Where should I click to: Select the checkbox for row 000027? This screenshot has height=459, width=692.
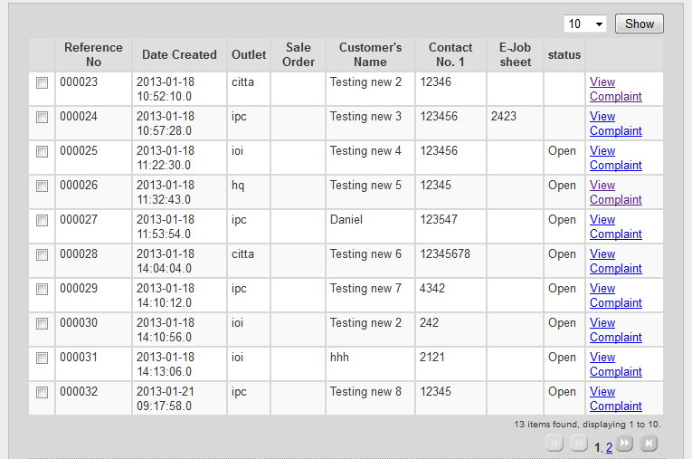point(42,221)
